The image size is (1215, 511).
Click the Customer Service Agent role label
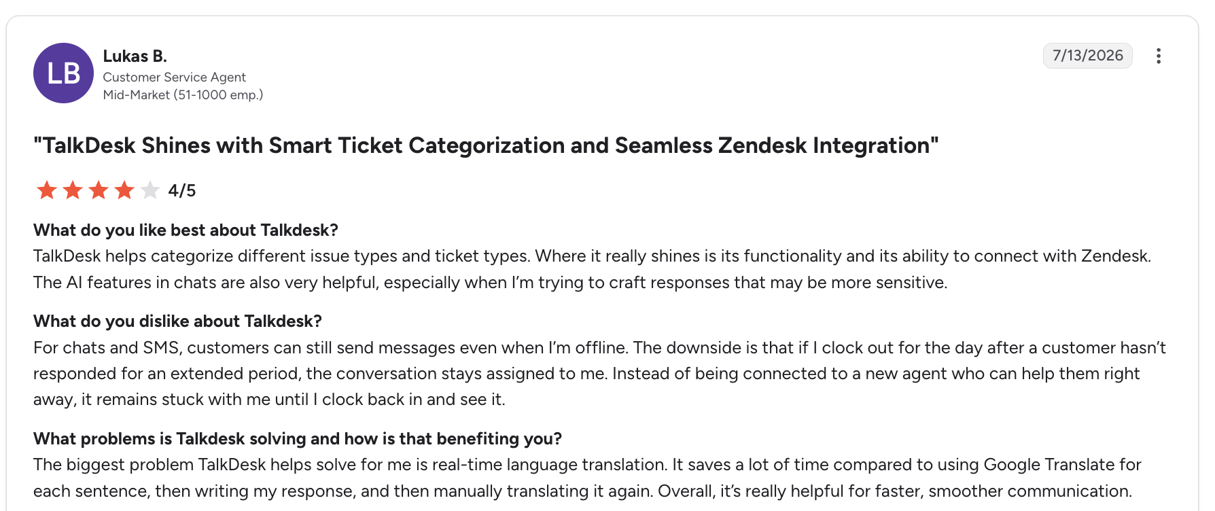point(174,77)
